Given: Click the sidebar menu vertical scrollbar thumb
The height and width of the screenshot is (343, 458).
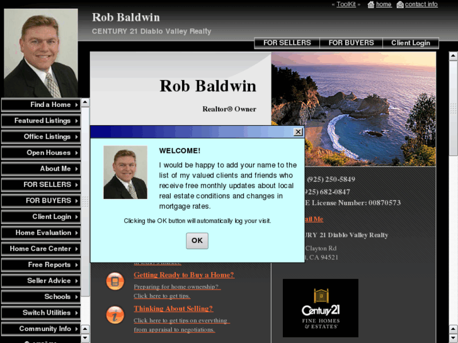Looking at the screenshot, I should (x=85, y=202).
